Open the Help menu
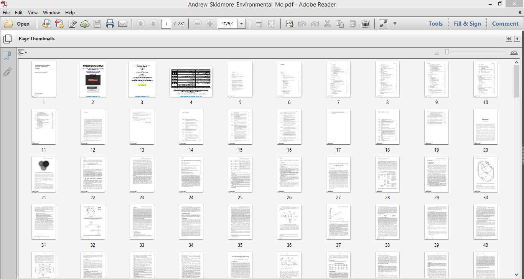The height and width of the screenshot is (279, 524). [70, 13]
